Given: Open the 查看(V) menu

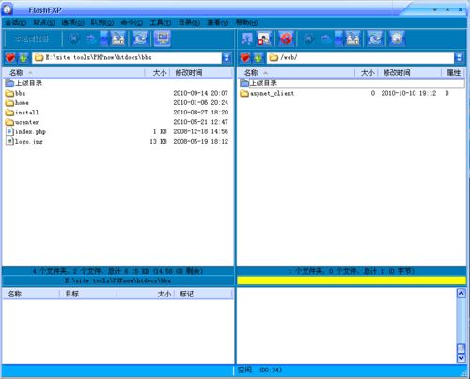Looking at the screenshot, I should point(218,23).
